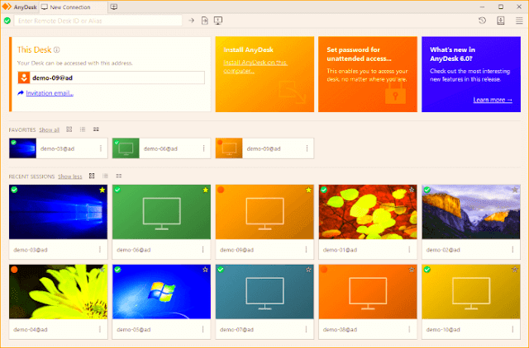Open demo-05@ad Windows 7 thumbnail

click(161, 291)
